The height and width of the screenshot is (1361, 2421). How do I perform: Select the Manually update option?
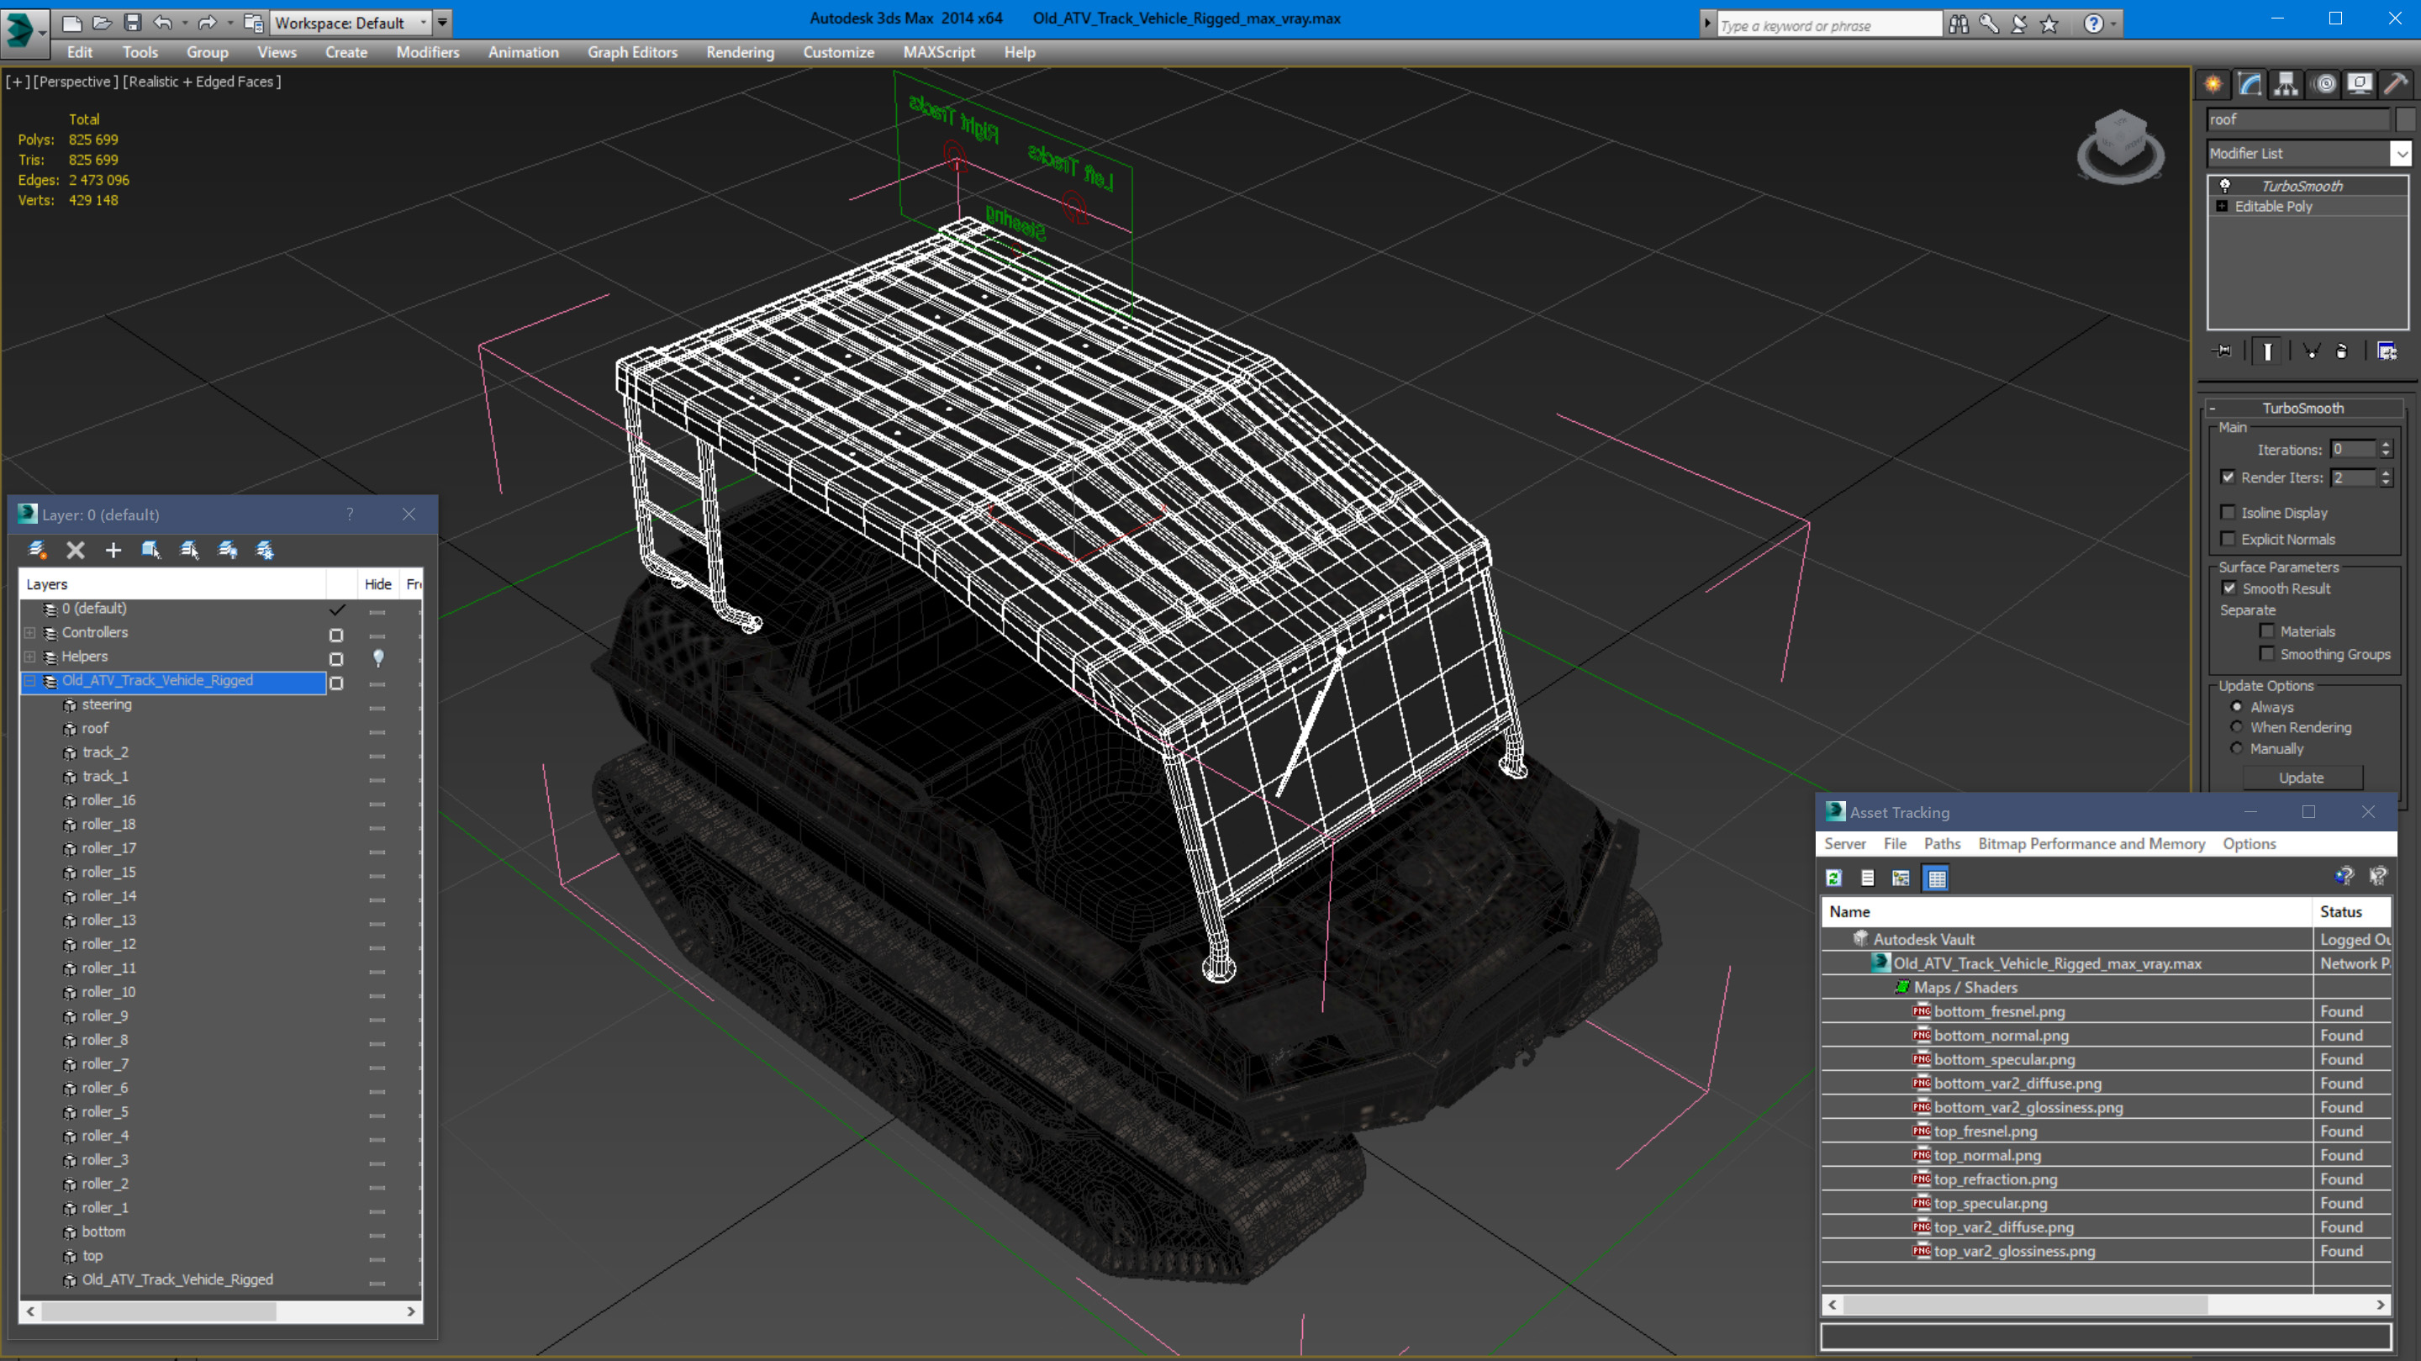tap(2237, 748)
